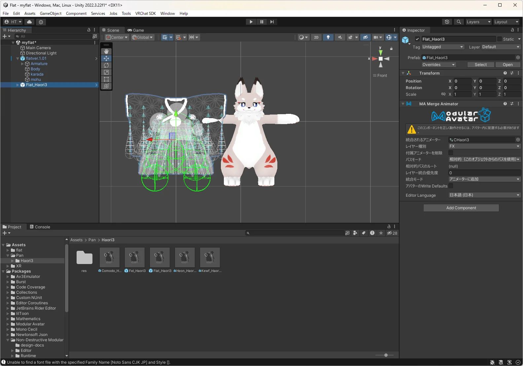
Task: Open MA Merge Animator context menu
Action: [x=518, y=104]
